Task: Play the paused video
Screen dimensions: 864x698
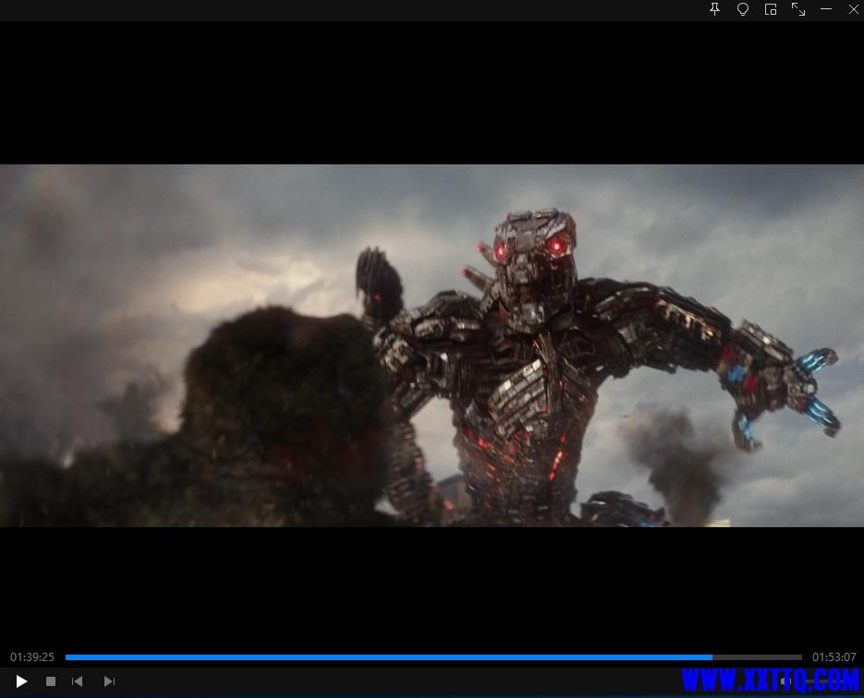Action: pyautogui.click(x=21, y=681)
